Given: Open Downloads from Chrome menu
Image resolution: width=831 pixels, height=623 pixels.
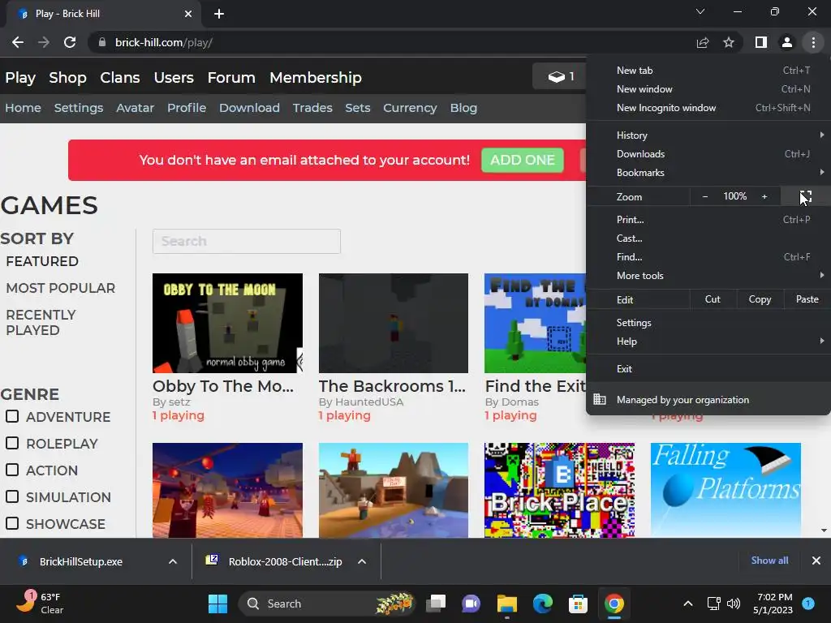Looking at the screenshot, I should (x=708, y=153).
